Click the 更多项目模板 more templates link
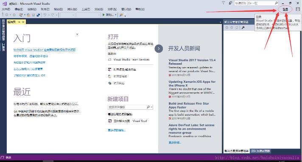302x162 pixels. pos(117,130)
